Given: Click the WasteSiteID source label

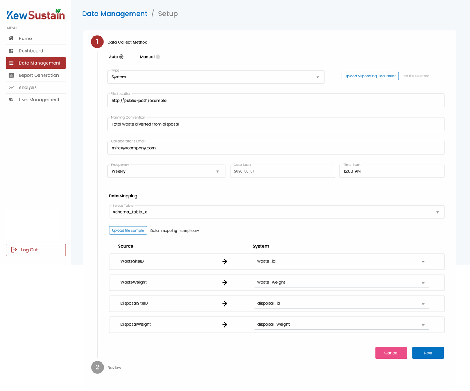Looking at the screenshot, I should [x=132, y=262].
